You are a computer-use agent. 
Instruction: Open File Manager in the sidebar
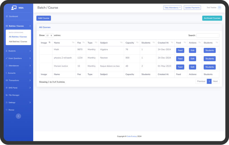(x=14, y=95)
